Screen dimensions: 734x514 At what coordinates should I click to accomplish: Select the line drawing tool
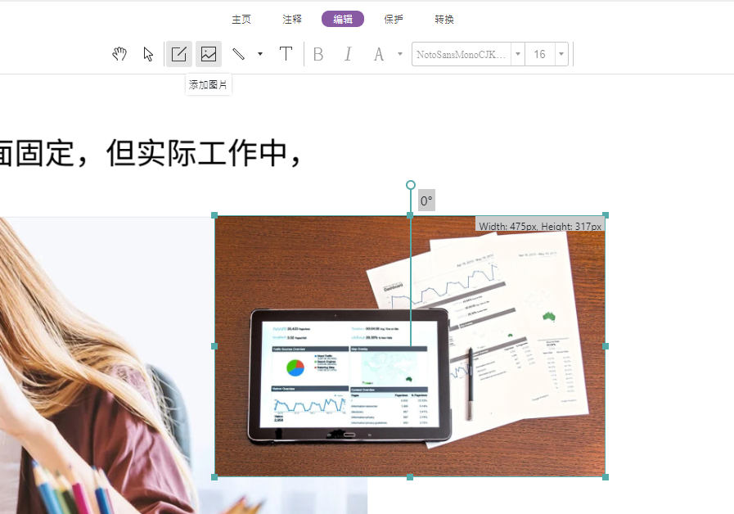tap(240, 53)
